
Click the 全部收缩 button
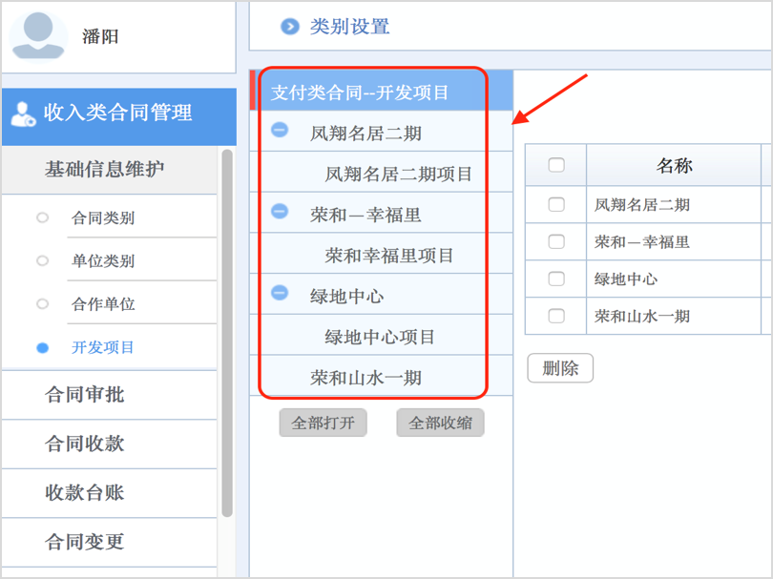pyautogui.click(x=440, y=423)
